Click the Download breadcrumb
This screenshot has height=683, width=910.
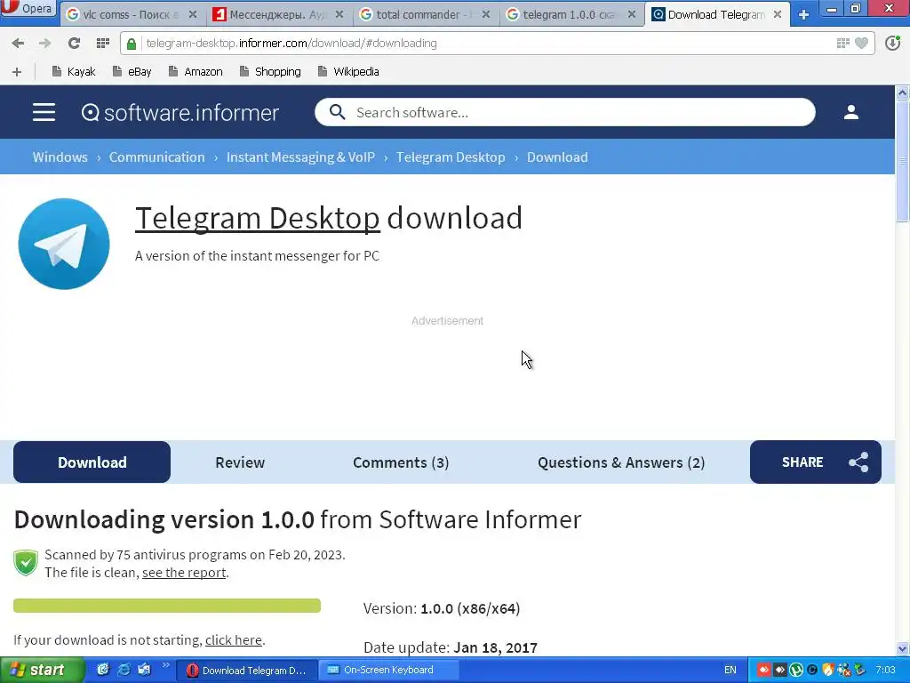(x=557, y=157)
